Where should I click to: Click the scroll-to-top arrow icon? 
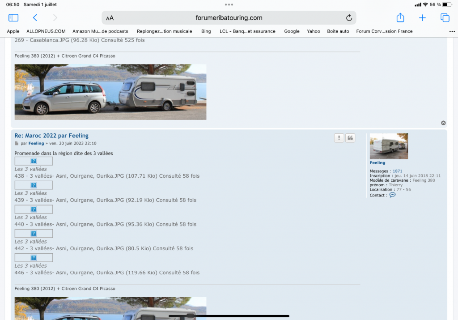[443, 123]
